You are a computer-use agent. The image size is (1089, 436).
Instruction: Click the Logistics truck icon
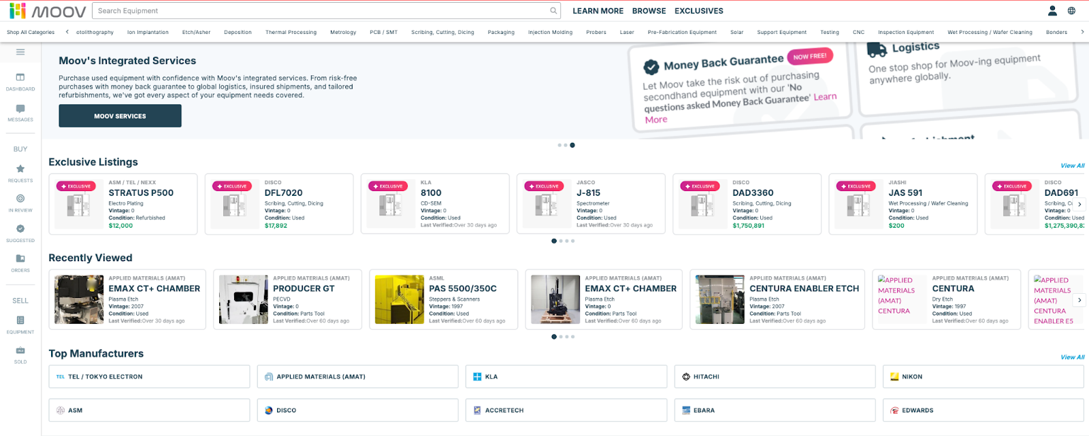[877, 50]
